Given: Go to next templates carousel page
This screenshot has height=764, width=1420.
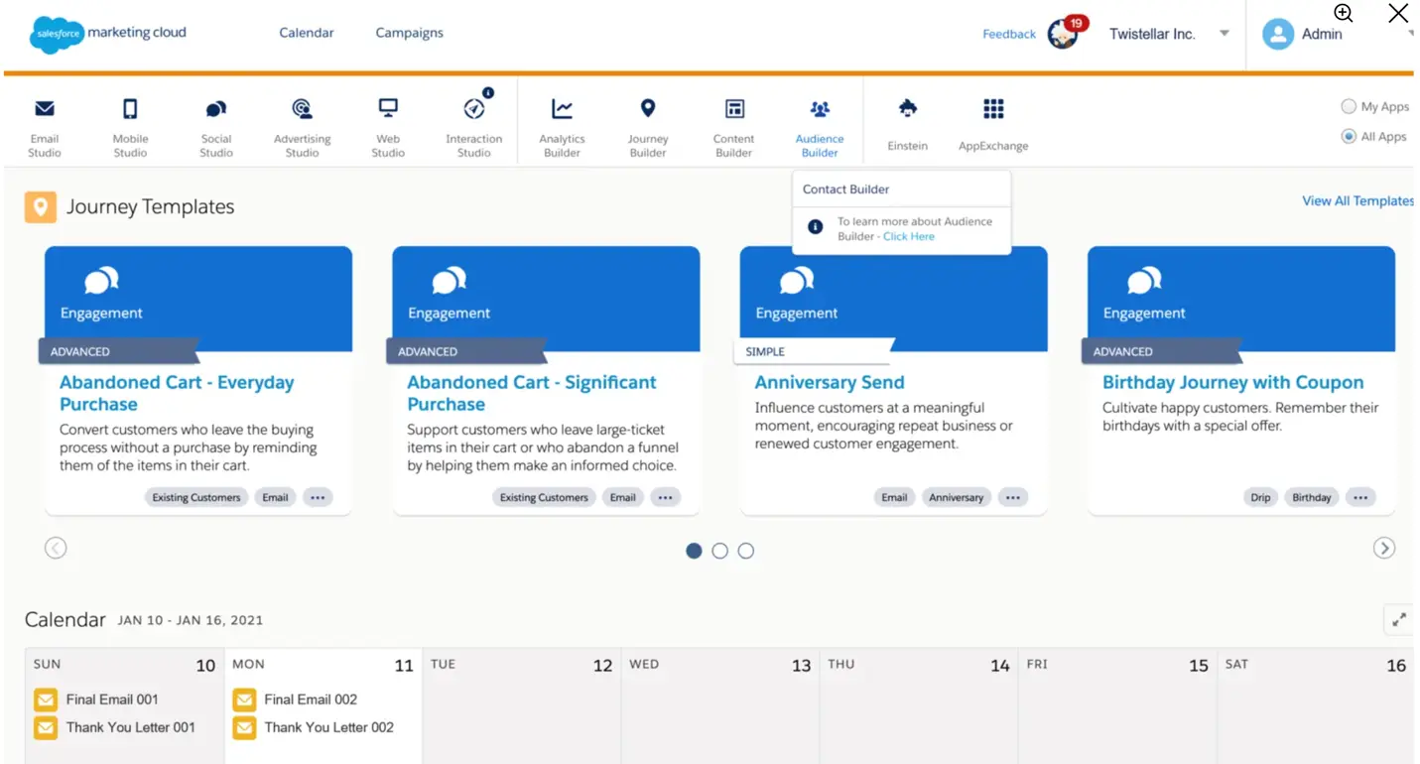Looking at the screenshot, I should tap(1384, 548).
